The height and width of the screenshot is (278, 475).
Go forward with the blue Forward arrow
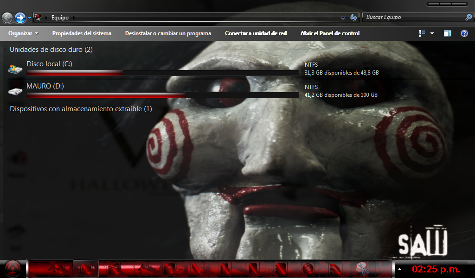[x=20, y=18]
